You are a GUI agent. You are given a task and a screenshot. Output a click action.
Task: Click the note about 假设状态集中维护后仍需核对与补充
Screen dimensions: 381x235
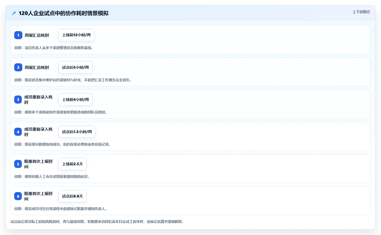[x=73, y=80]
